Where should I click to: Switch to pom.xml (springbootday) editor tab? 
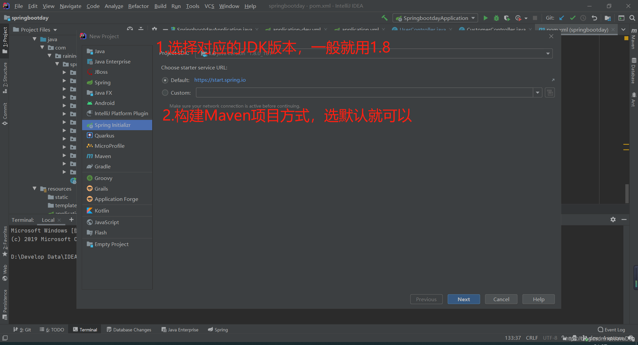577,30
